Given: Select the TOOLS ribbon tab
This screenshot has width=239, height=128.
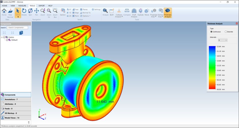Looking at the screenshot, I should (x=32, y=6).
